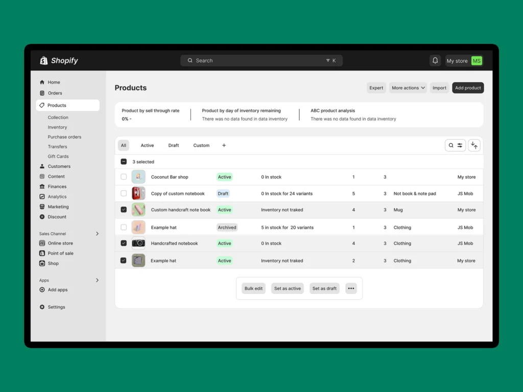Switch to the All tab
Screen dimensions: 523x392
pos(124,145)
